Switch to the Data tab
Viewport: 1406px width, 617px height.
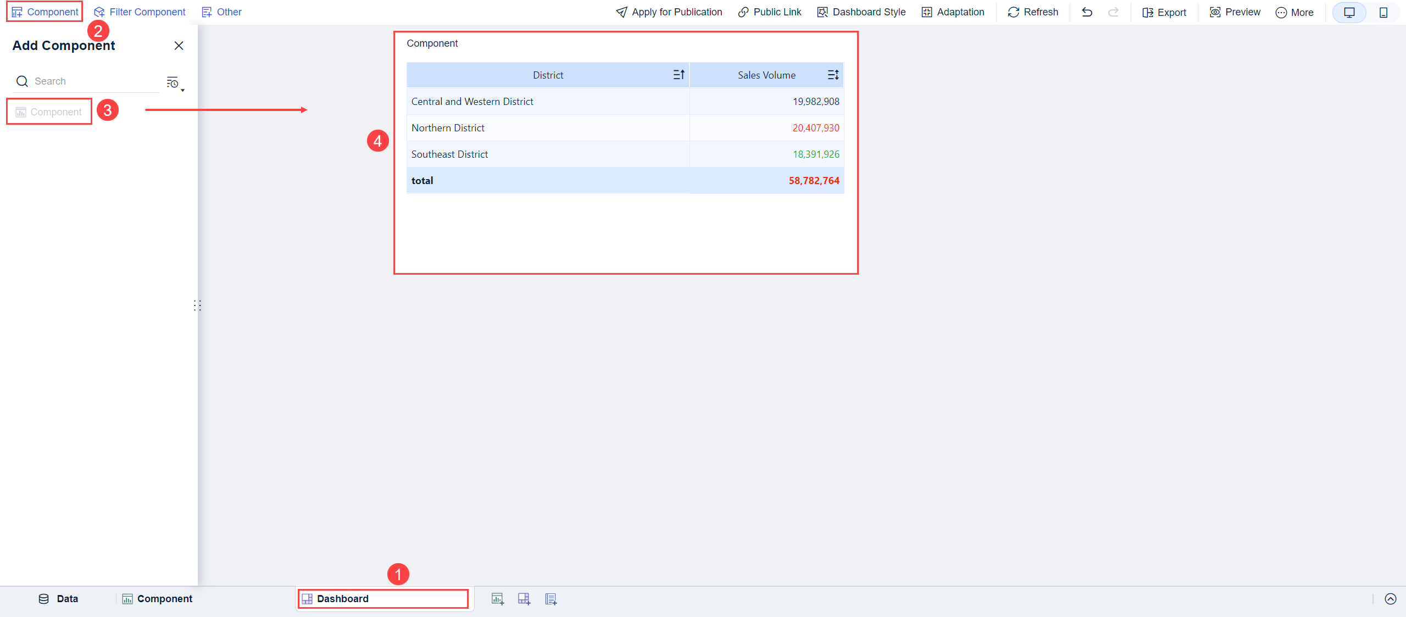[x=58, y=599]
